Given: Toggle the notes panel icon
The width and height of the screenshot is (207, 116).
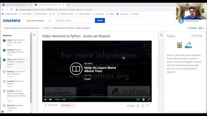Looking at the screenshot, I should coord(161,35).
